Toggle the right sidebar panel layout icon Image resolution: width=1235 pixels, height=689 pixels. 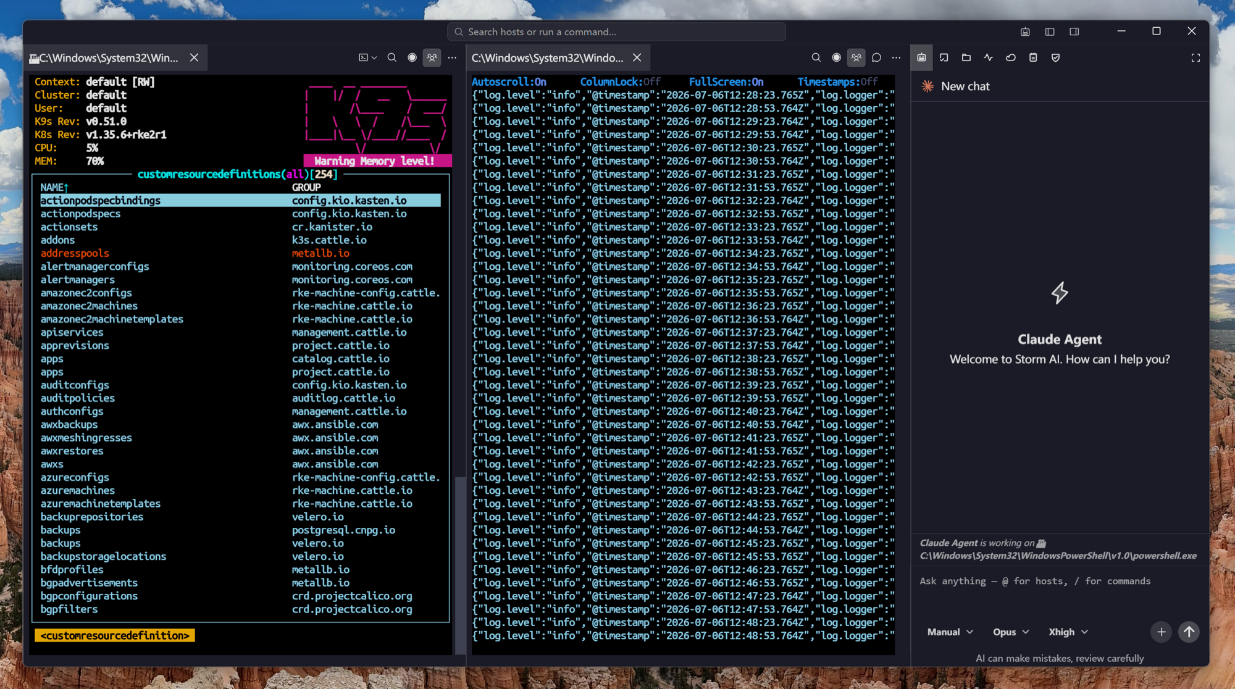[x=1074, y=31]
